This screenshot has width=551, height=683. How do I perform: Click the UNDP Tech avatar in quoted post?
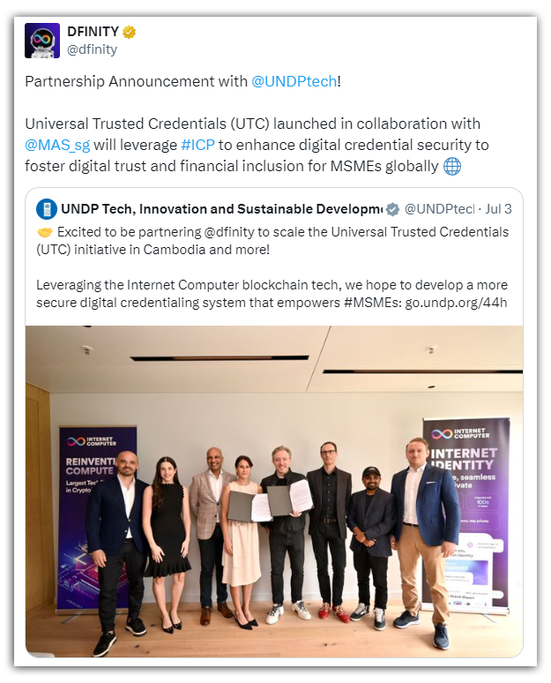tap(47, 209)
